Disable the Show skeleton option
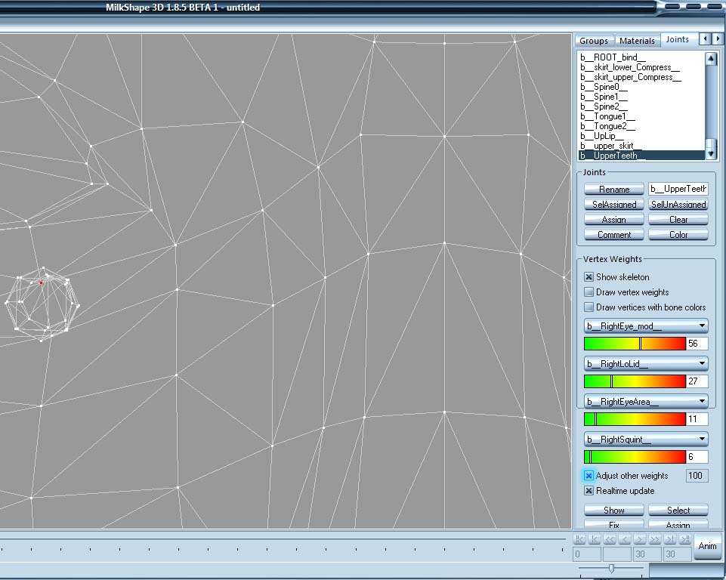The width and height of the screenshot is (726, 580). pos(589,276)
